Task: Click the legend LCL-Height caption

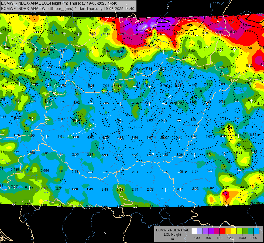Action: pos(173,235)
